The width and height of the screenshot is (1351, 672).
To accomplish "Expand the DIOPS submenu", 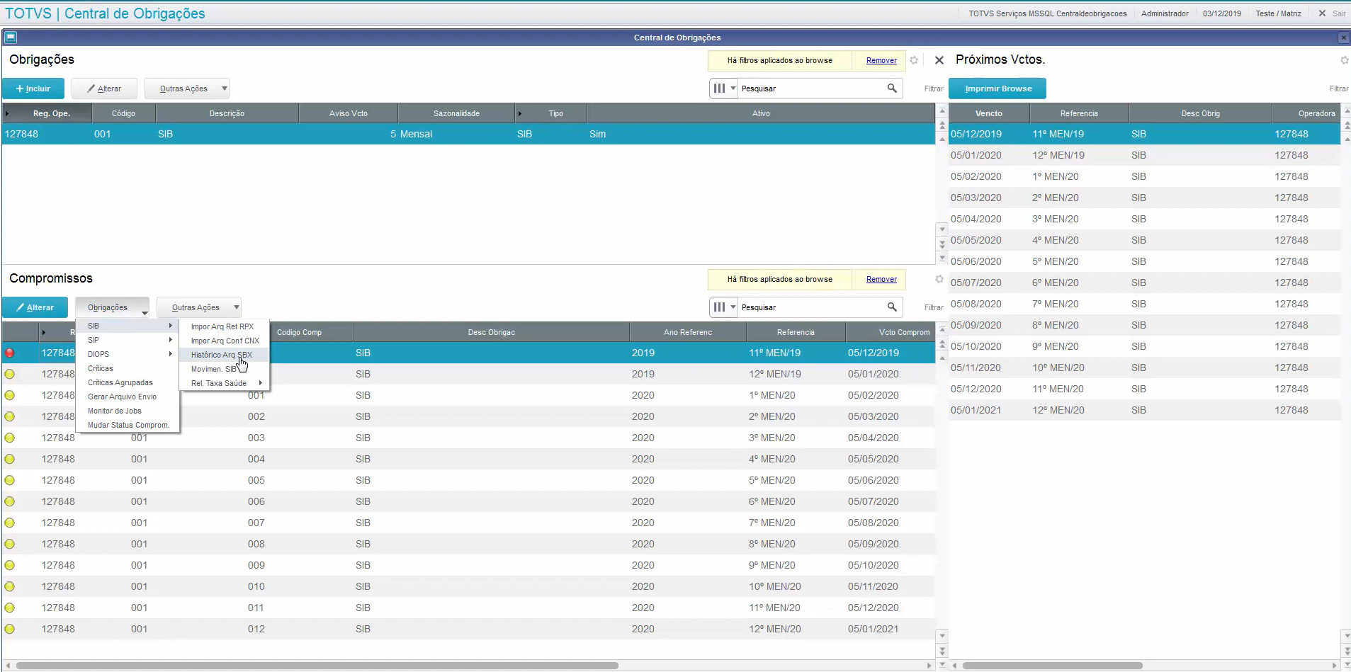I will point(128,354).
